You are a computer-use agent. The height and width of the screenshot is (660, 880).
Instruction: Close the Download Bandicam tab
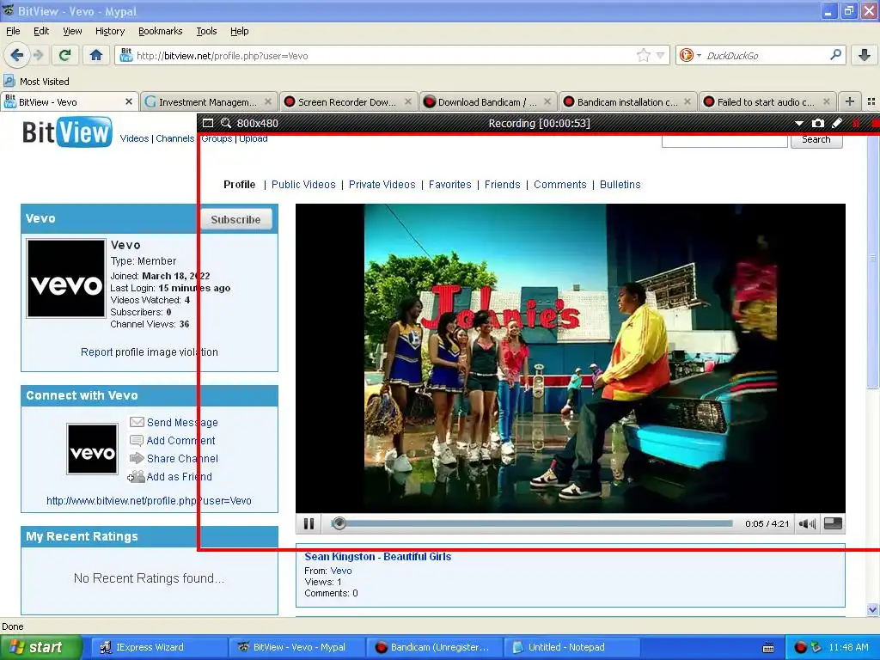click(x=547, y=101)
